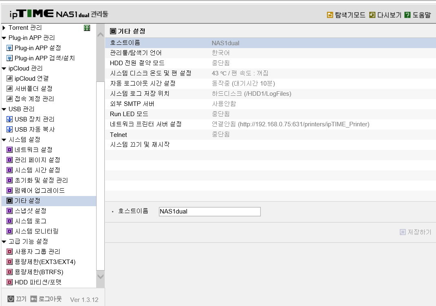Click the HDD 파티션/포맷 red icon

[x=9, y=282]
